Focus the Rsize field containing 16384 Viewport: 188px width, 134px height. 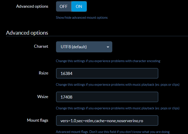pyautogui.click(x=107, y=73)
